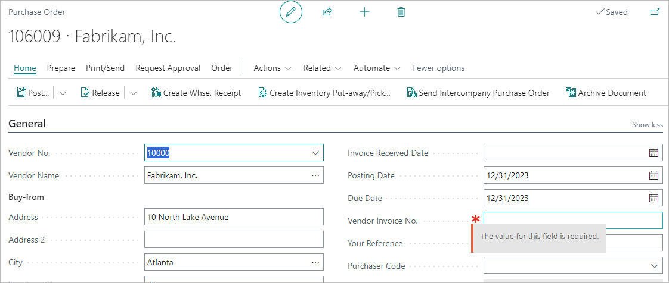The height and width of the screenshot is (283, 669).
Task: Open page in new window icon
Action: [x=655, y=12]
